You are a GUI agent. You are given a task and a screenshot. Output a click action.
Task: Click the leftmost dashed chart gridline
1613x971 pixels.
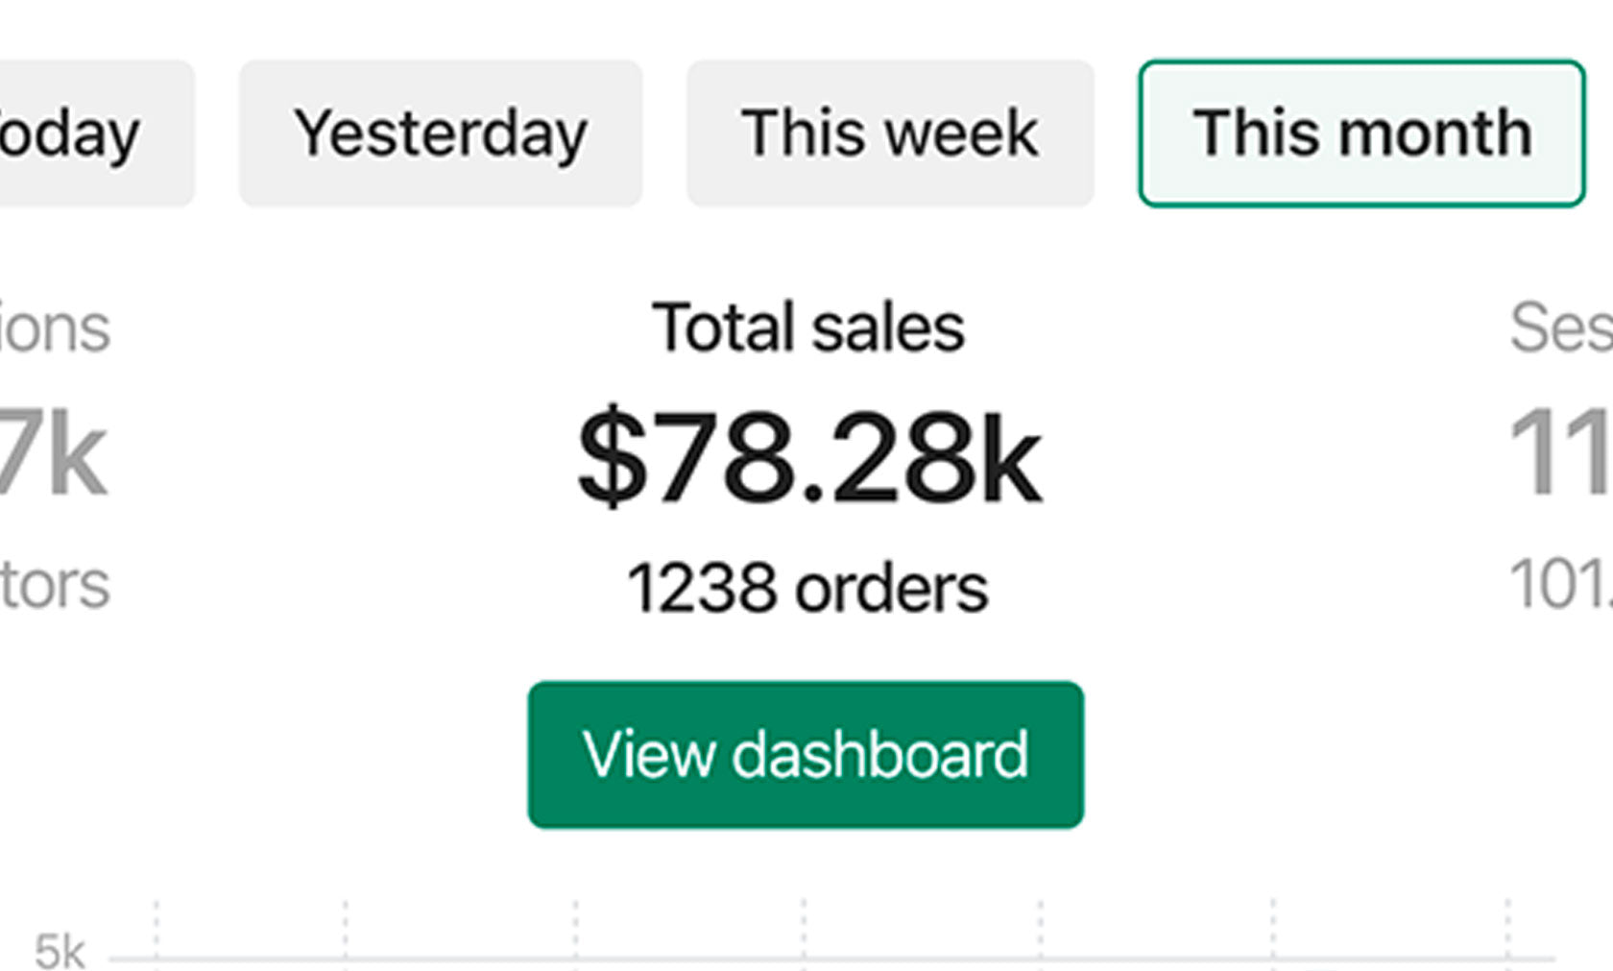[156, 927]
